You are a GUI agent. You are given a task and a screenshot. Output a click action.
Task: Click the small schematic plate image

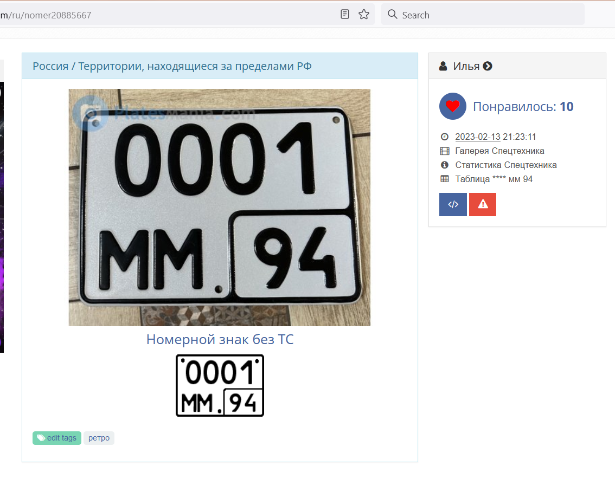(220, 385)
